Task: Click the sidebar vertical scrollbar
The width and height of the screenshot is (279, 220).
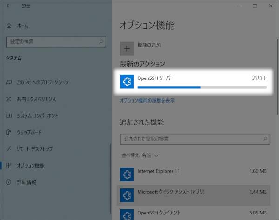Action: [110, 179]
